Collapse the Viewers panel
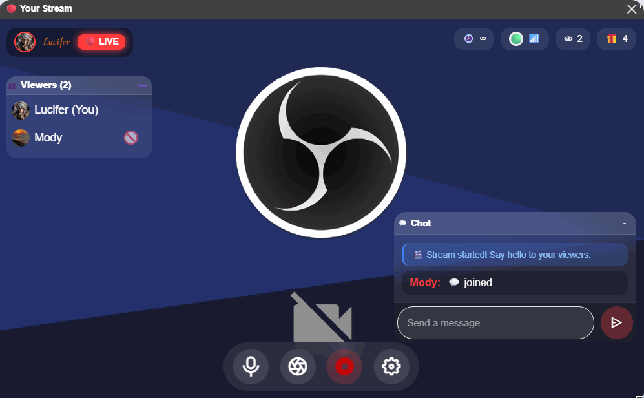The height and width of the screenshot is (398, 644). click(x=143, y=85)
